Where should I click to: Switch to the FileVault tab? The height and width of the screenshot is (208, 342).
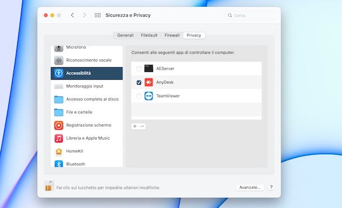[x=149, y=35]
